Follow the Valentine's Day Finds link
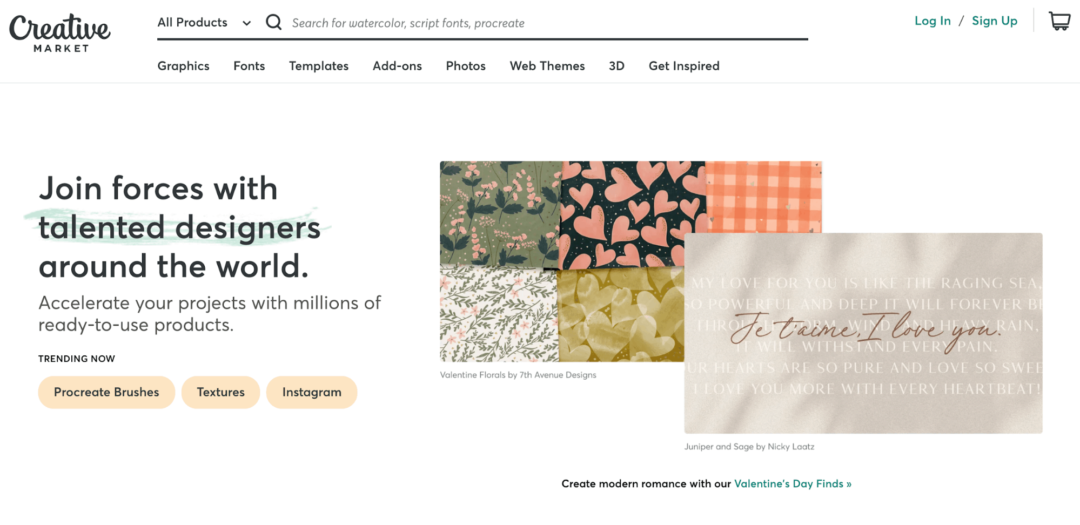This screenshot has width=1080, height=525. click(x=793, y=484)
